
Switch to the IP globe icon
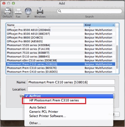point(28,11)
